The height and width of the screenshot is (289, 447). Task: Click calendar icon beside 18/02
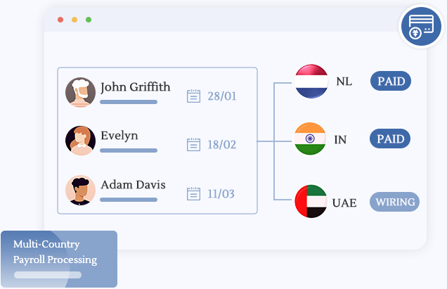[x=194, y=145]
